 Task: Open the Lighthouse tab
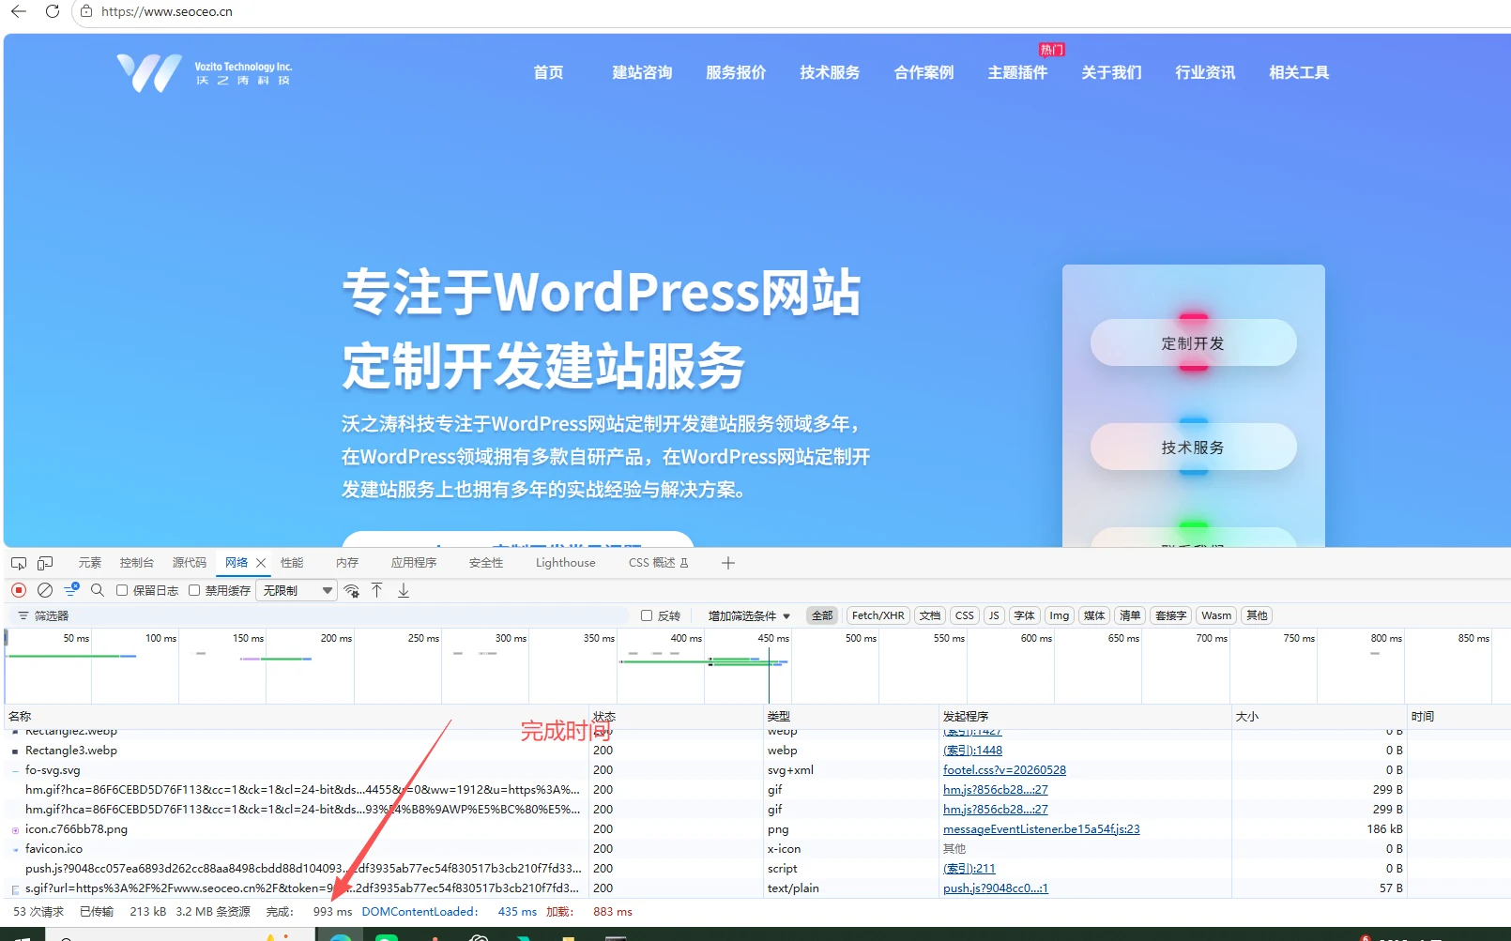click(x=566, y=563)
